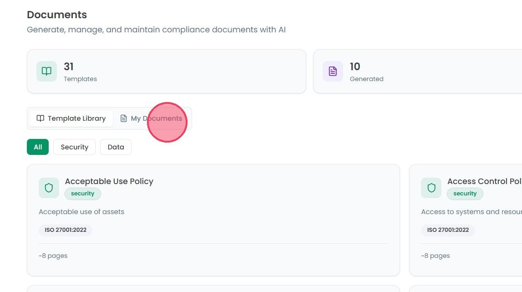The height and width of the screenshot is (292, 522).
Task: Click the purple document icon on Generated card
Action: pyautogui.click(x=333, y=71)
